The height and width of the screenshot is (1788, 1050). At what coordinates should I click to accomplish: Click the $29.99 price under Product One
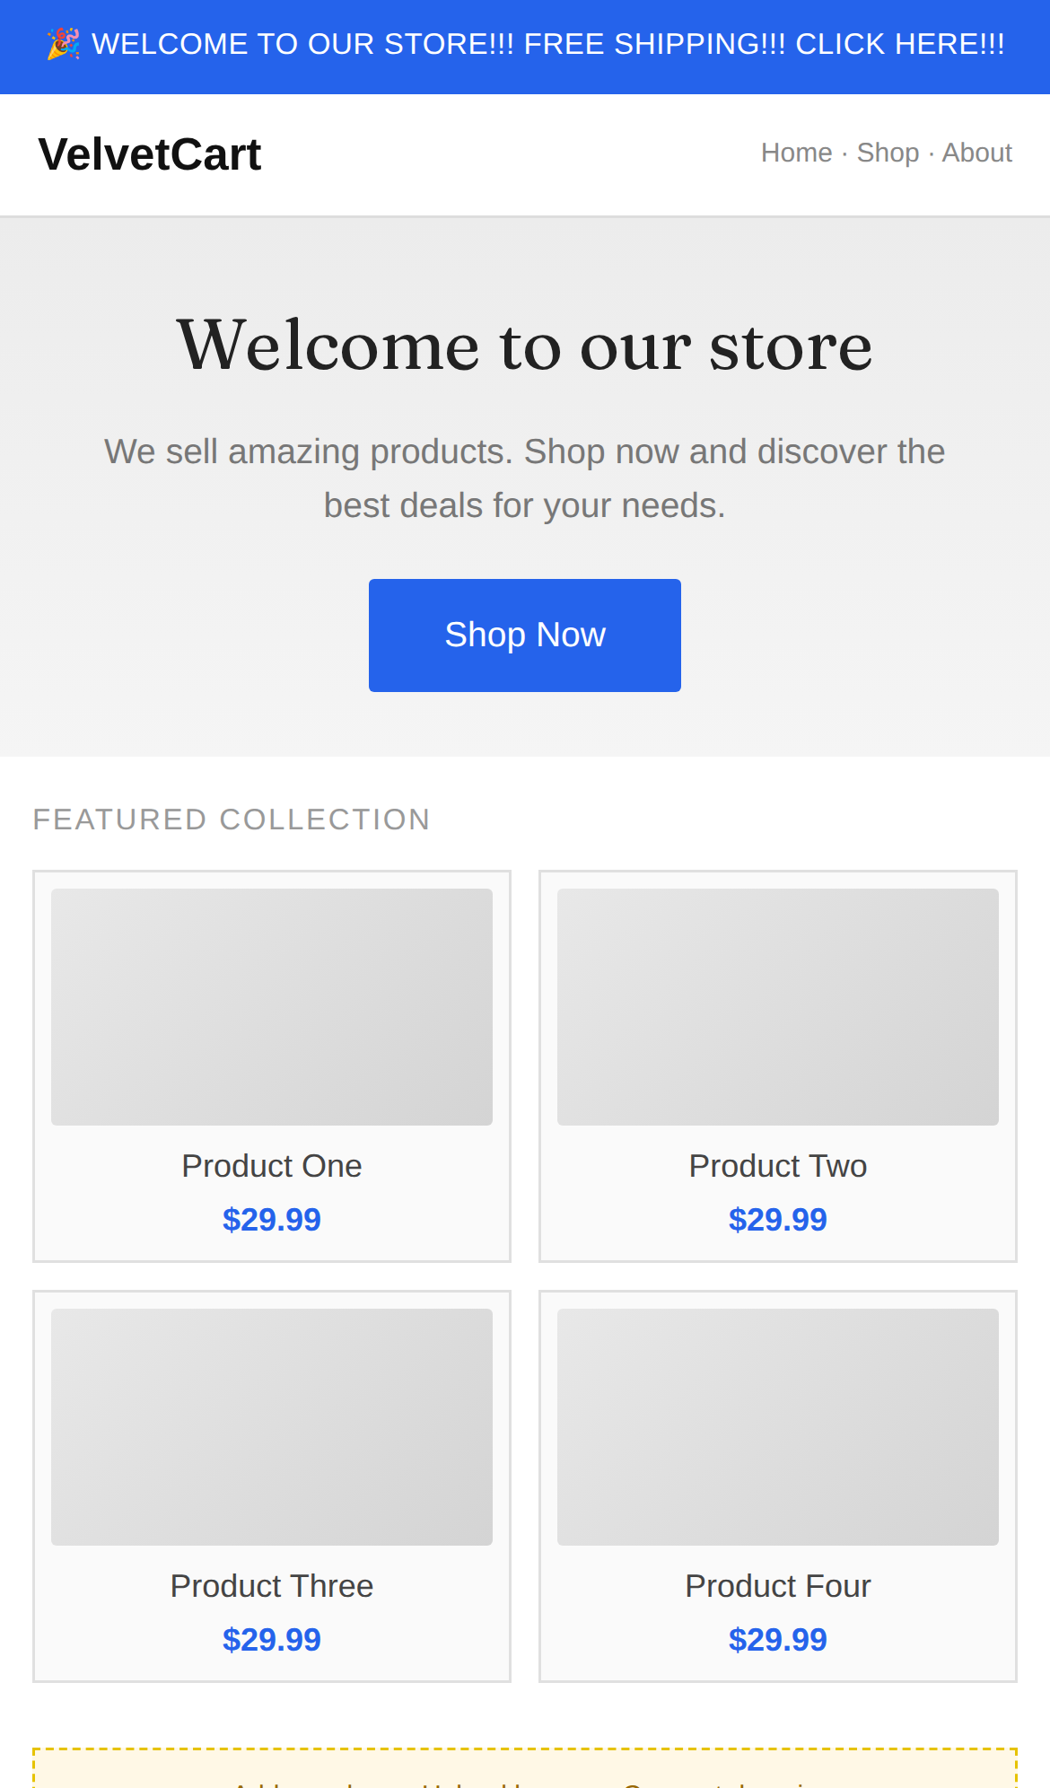pyautogui.click(x=272, y=1220)
